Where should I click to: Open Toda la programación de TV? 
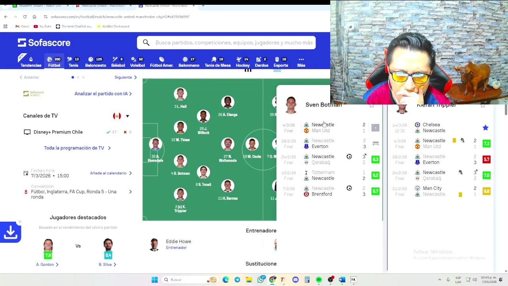click(77, 148)
